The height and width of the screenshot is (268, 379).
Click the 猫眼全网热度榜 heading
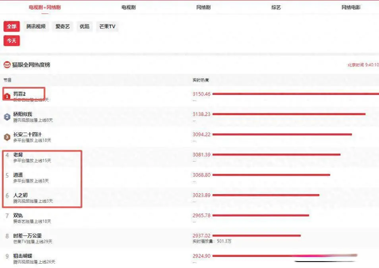click(31, 65)
